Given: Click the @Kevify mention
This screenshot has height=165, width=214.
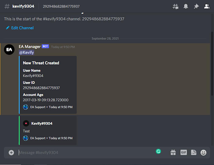Looking at the screenshot, I should point(26,53).
